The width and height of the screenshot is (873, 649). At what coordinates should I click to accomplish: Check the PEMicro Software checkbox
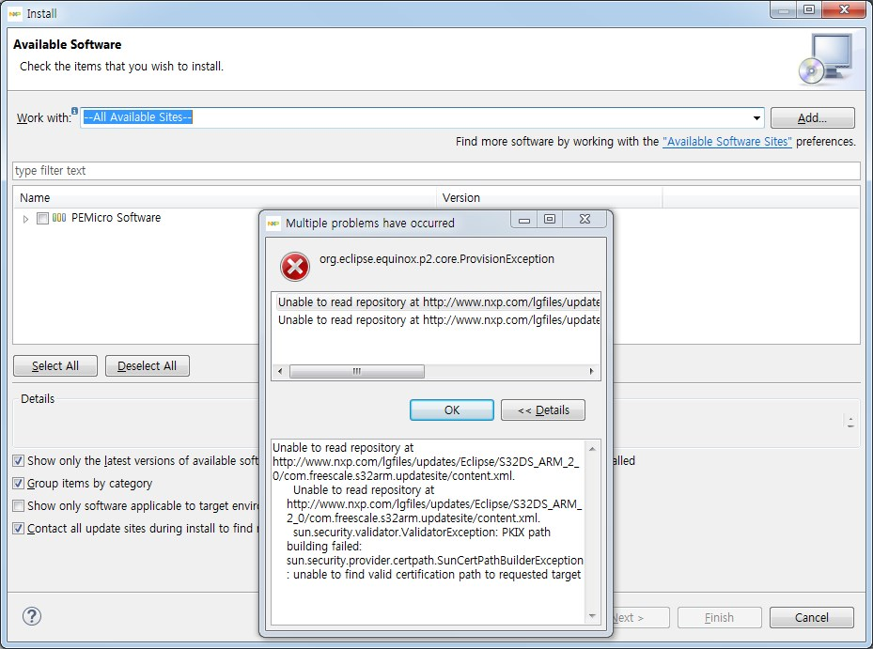(42, 218)
